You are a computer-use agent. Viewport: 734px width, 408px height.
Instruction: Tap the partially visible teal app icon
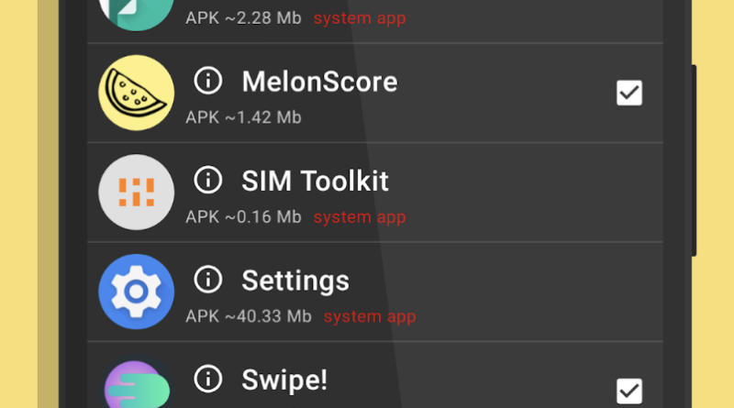[x=136, y=14]
